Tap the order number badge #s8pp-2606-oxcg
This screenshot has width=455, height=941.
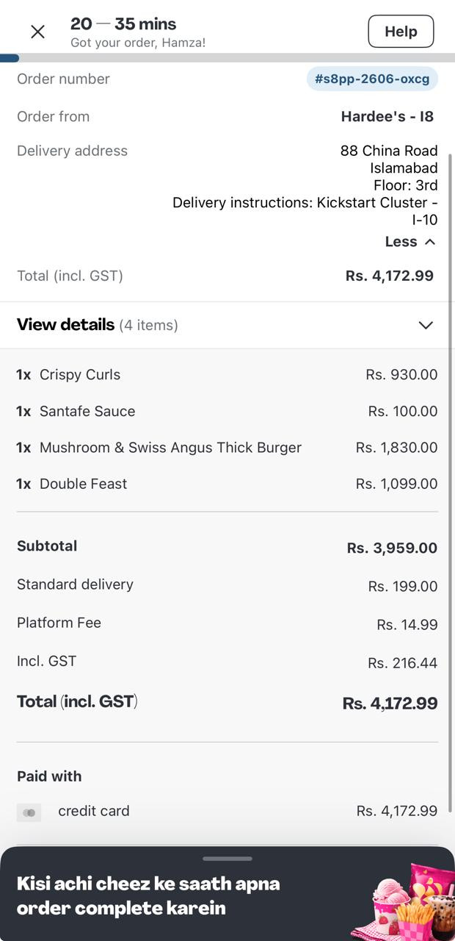[372, 79]
